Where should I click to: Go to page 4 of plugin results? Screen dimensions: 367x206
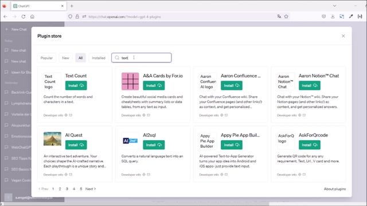pyautogui.click(x=74, y=189)
